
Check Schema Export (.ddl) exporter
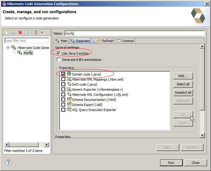click(x=63, y=104)
